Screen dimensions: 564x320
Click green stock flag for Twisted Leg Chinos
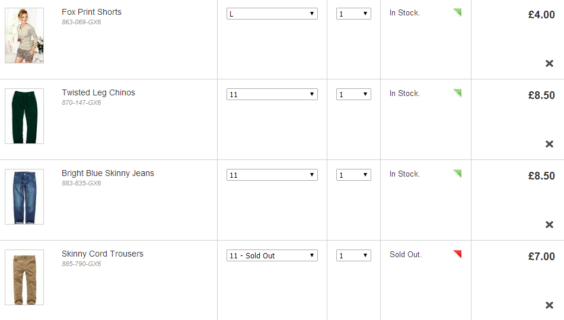pos(457,93)
